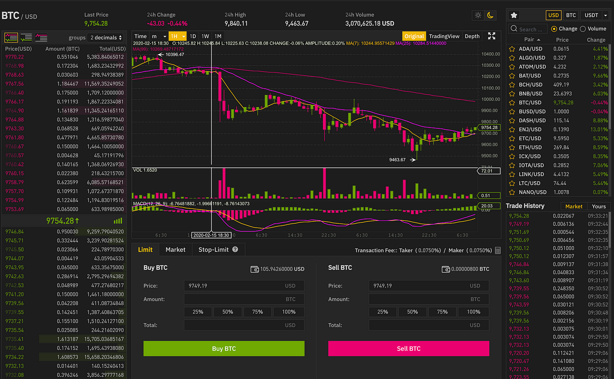Open the minute interval dropdown

click(159, 36)
